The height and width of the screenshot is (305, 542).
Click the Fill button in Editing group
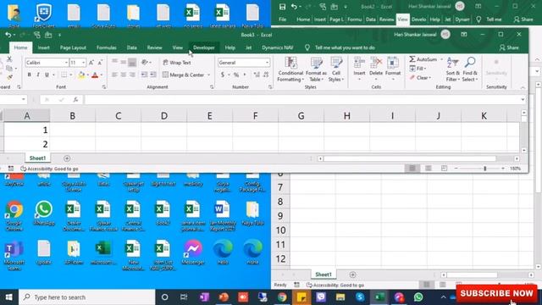click(418, 69)
